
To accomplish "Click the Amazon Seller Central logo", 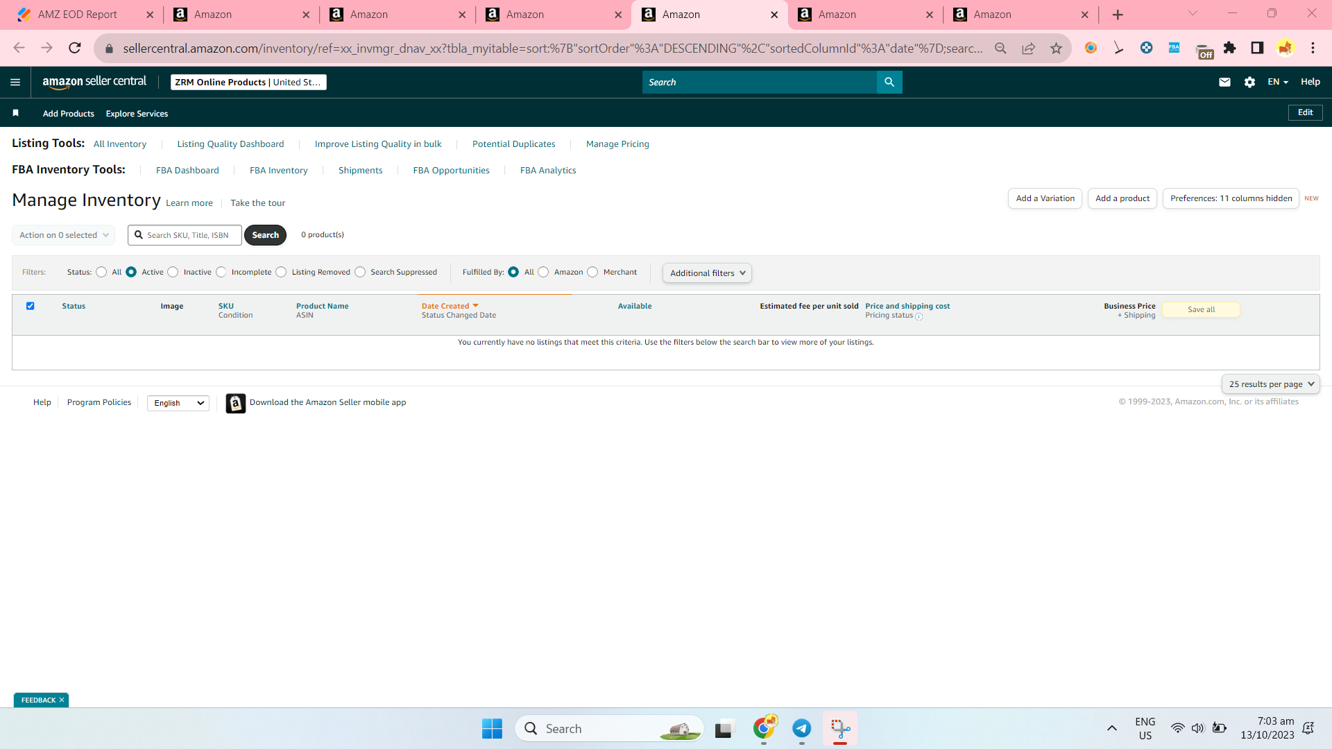I will 94,82.
